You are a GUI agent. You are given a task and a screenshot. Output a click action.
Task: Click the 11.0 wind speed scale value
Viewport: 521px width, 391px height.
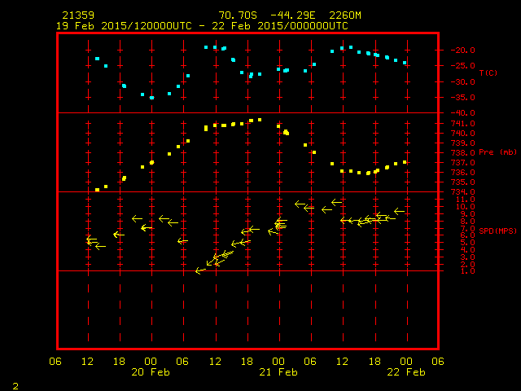pos(465,199)
